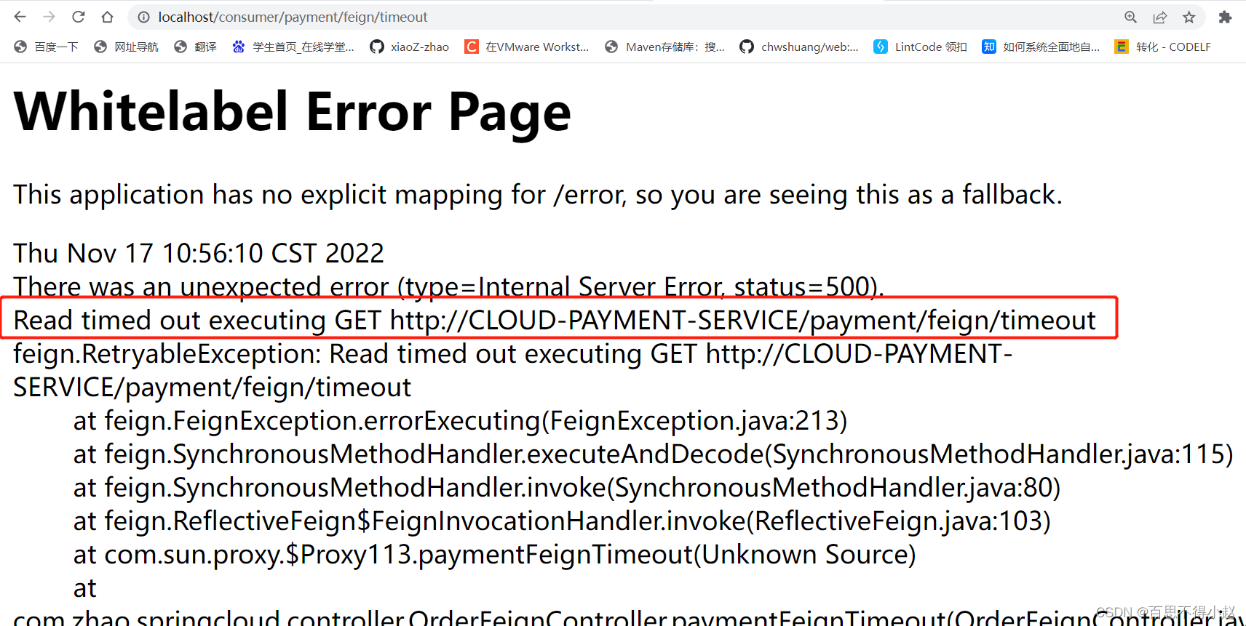Open the 转化 - CODELF bookmark
Image resolution: width=1246 pixels, height=626 pixels.
pos(1162,47)
